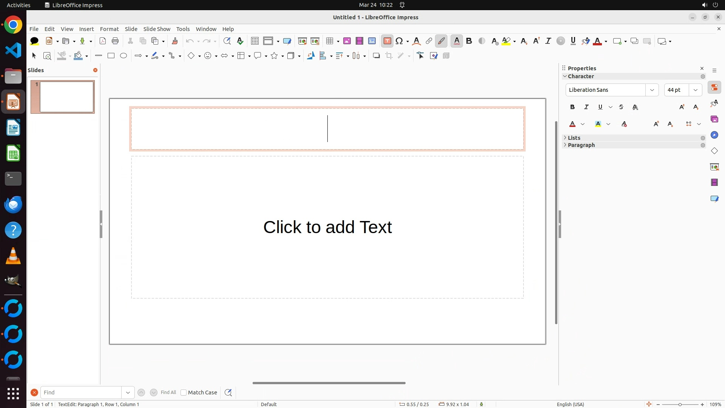Open the font name dropdown
The height and width of the screenshot is (408, 725).
click(652, 90)
